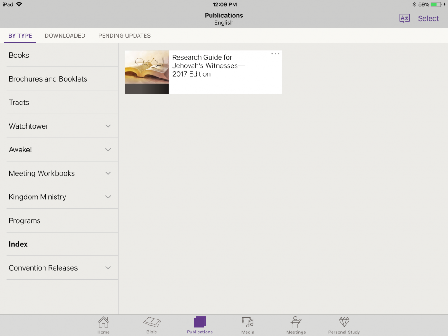This screenshot has width=448, height=336.
Task: Switch to the Downloaded tab
Action: (x=65, y=36)
